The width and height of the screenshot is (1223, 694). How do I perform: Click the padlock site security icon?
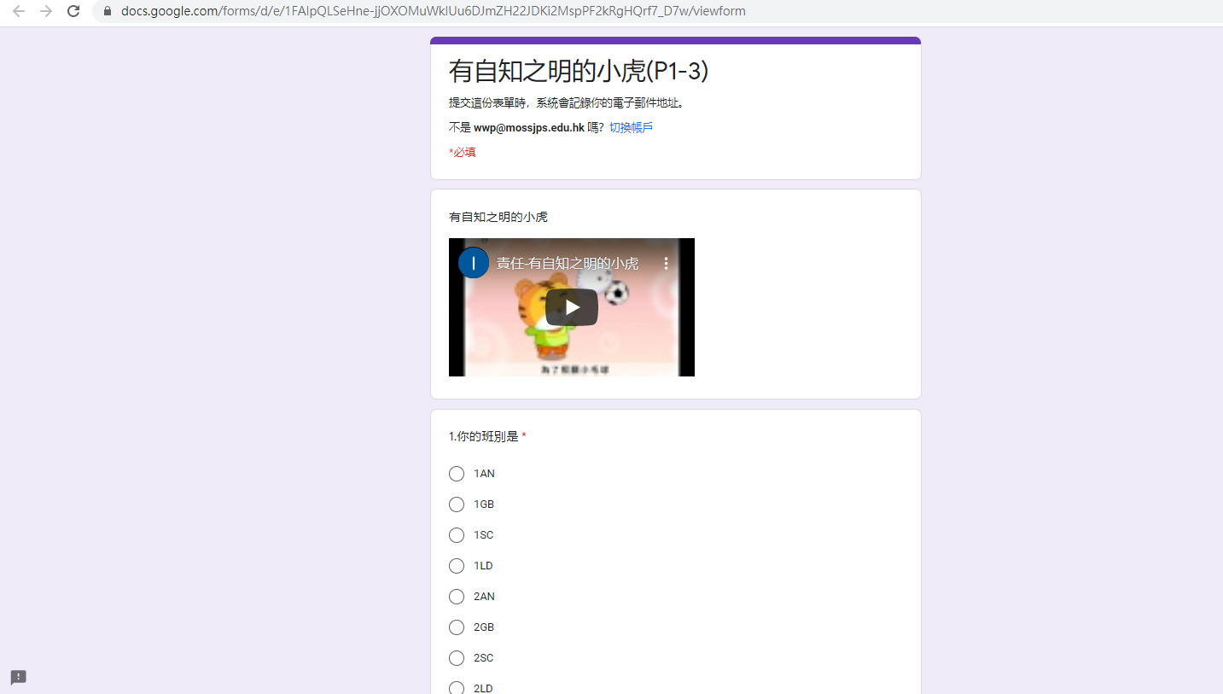(x=108, y=11)
